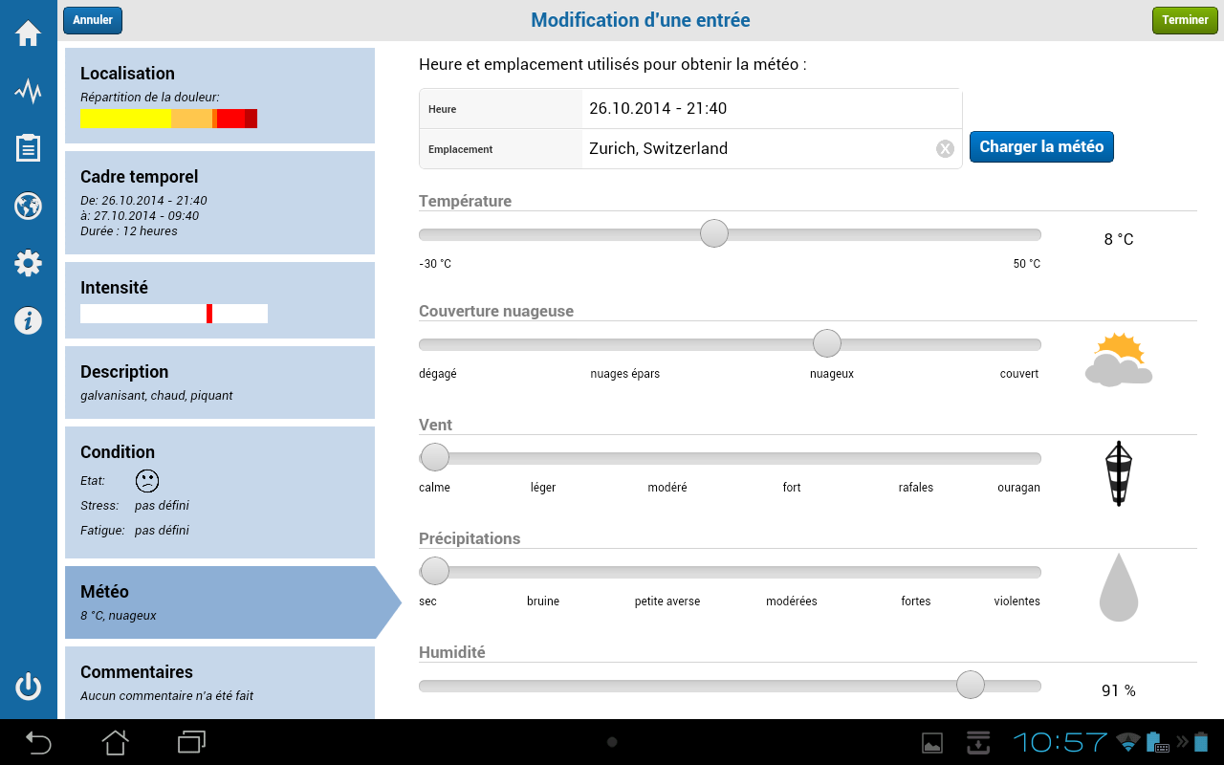Tap the Wi-Fi status icon

(1128, 742)
